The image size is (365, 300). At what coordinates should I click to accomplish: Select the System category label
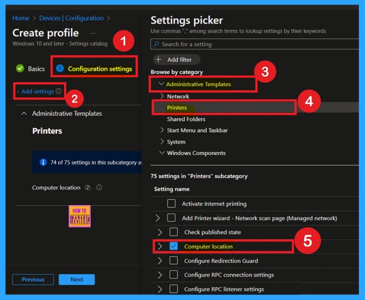coord(176,142)
